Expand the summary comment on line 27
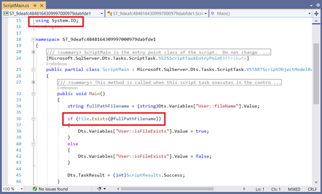The height and width of the screenshot is (194, 322). pos(33,82)
